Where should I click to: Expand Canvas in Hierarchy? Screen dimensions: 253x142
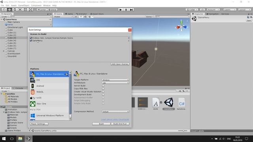[4, 51]
